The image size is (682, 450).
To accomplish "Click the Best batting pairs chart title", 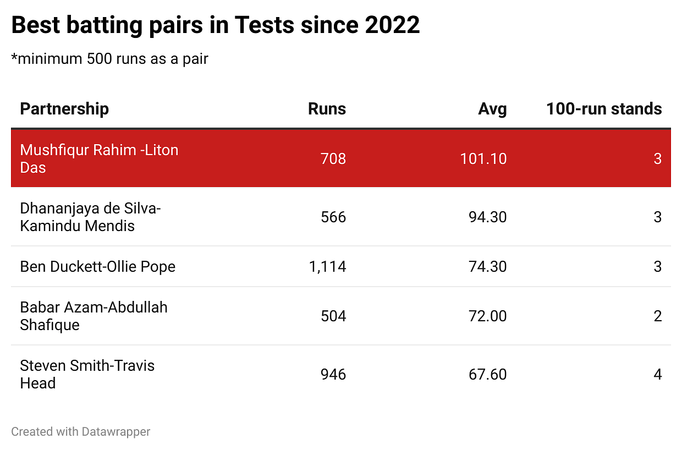I will (x=216, y=25).
